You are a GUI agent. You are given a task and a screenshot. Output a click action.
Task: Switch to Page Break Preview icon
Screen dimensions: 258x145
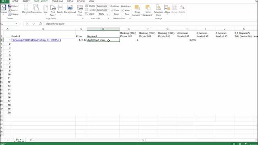click(246, 144)
